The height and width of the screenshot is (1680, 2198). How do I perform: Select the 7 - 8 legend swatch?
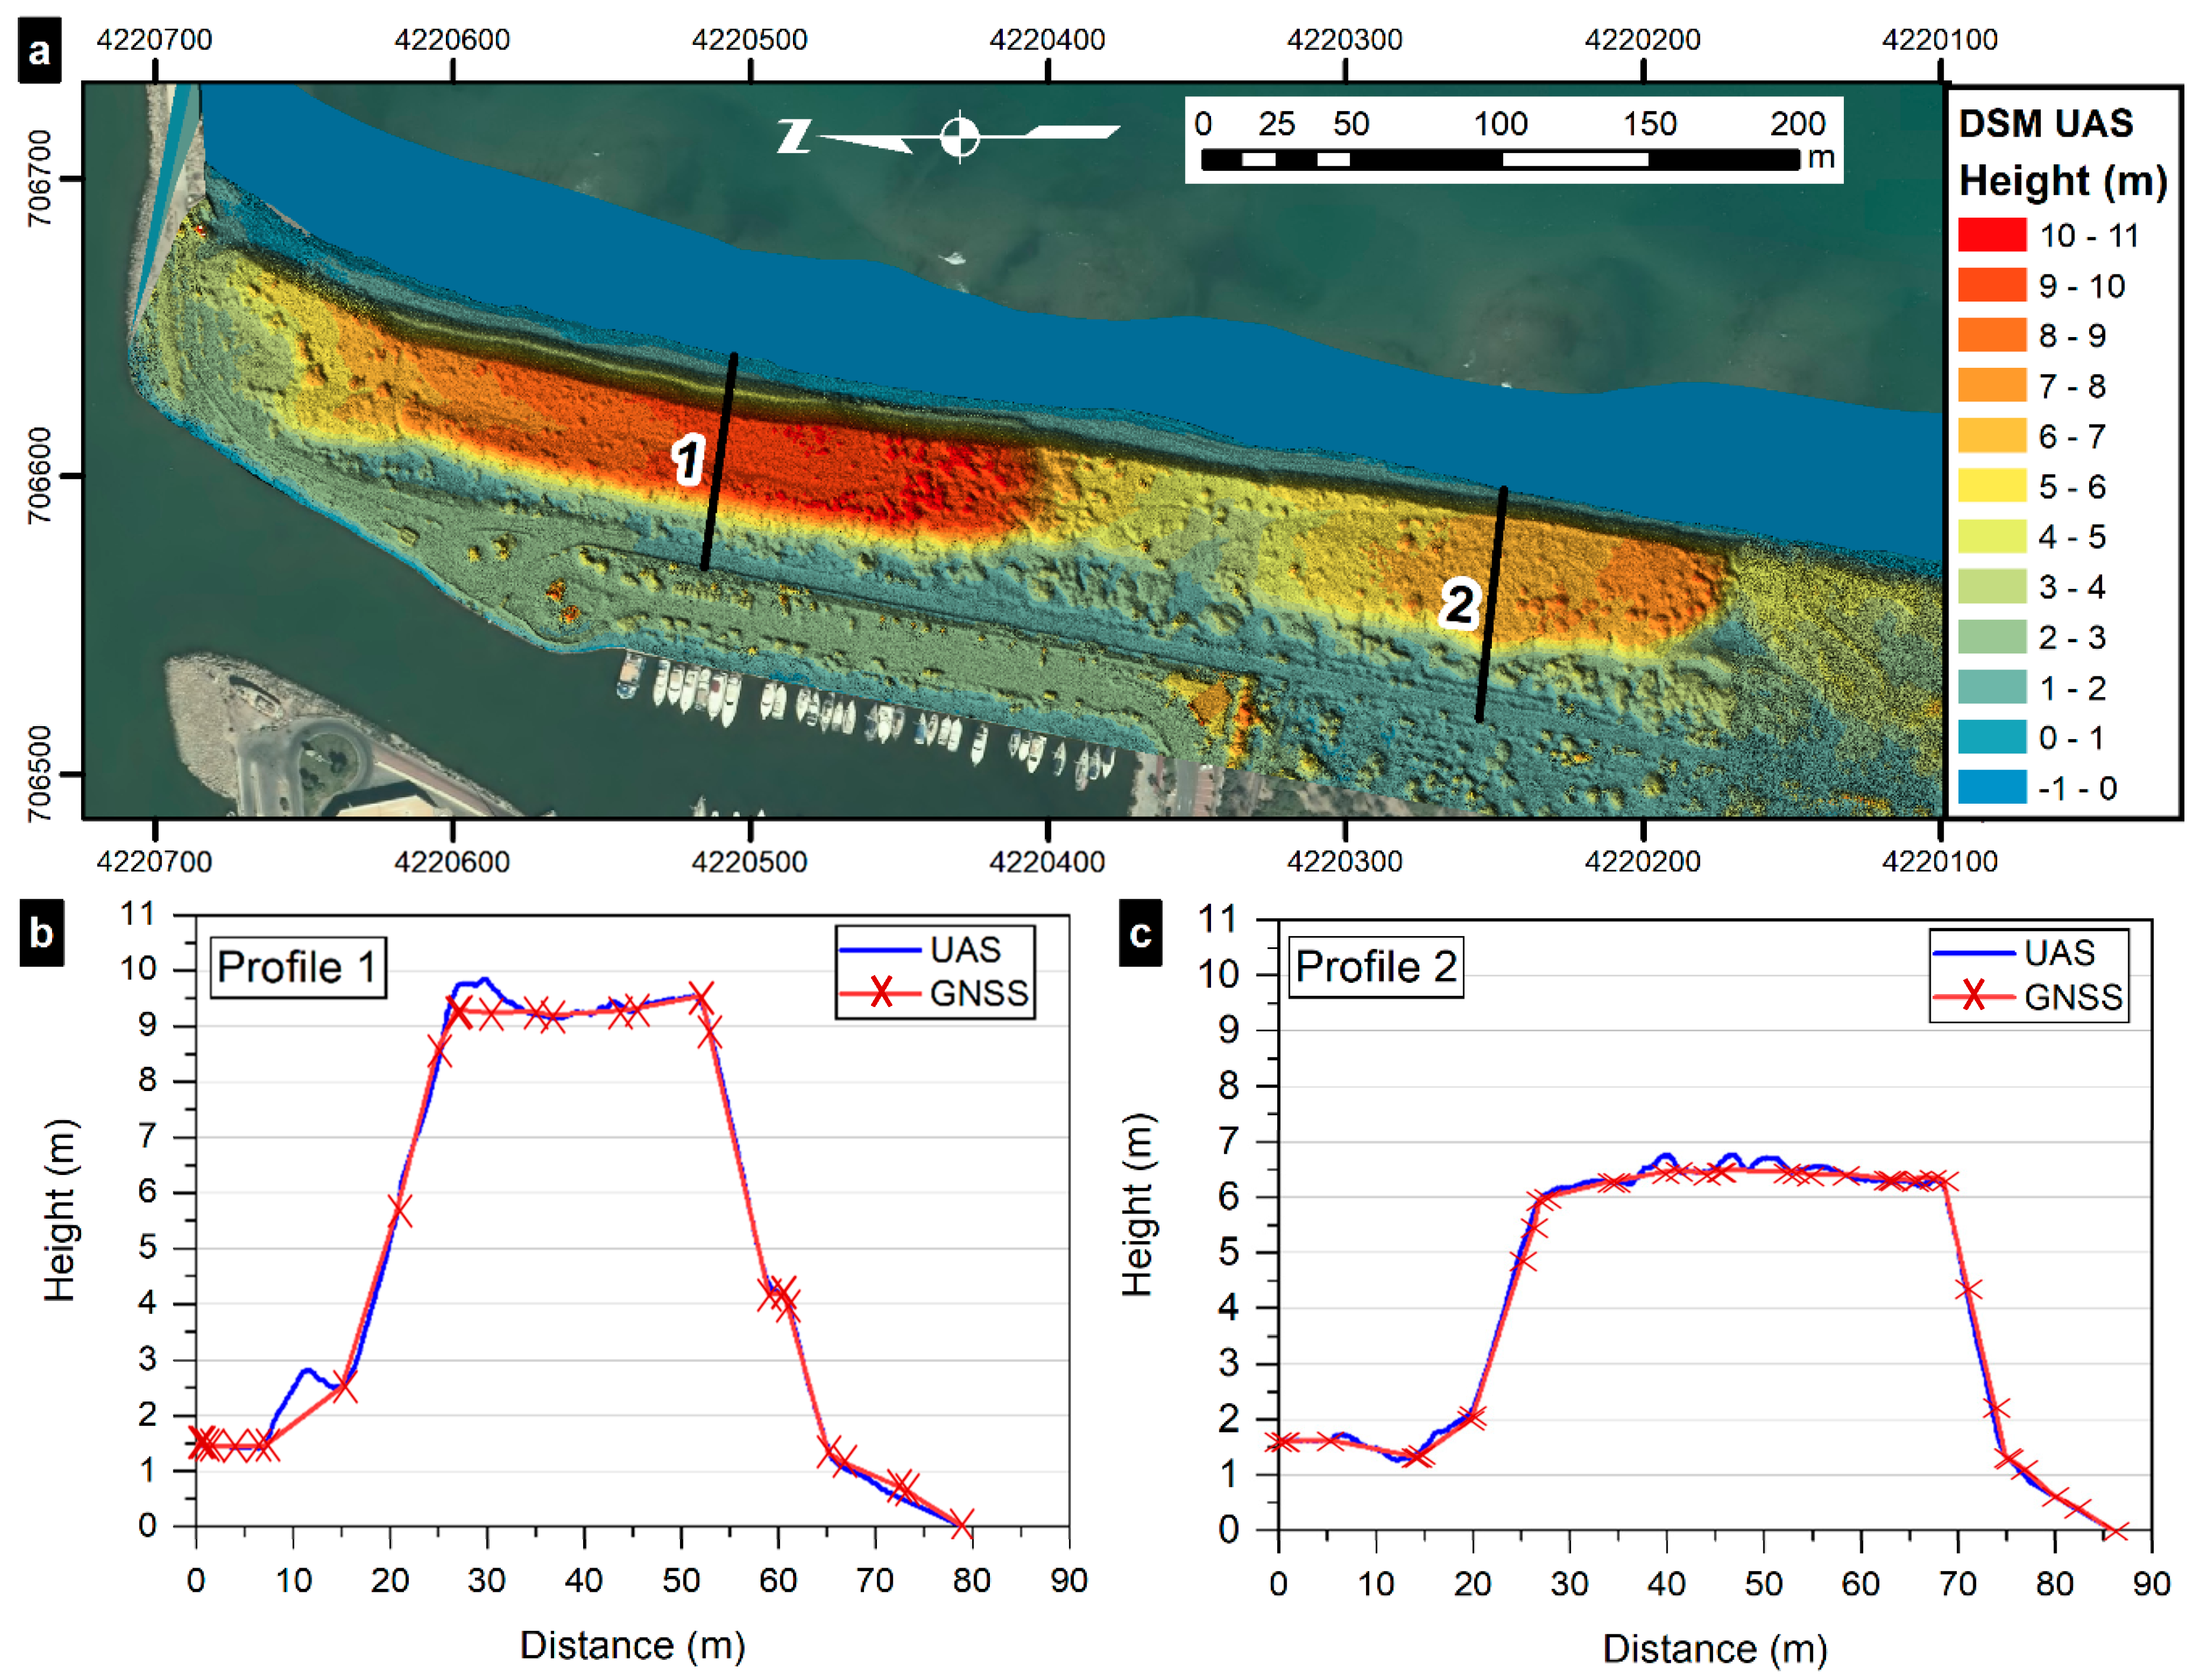pos(1992,385)
